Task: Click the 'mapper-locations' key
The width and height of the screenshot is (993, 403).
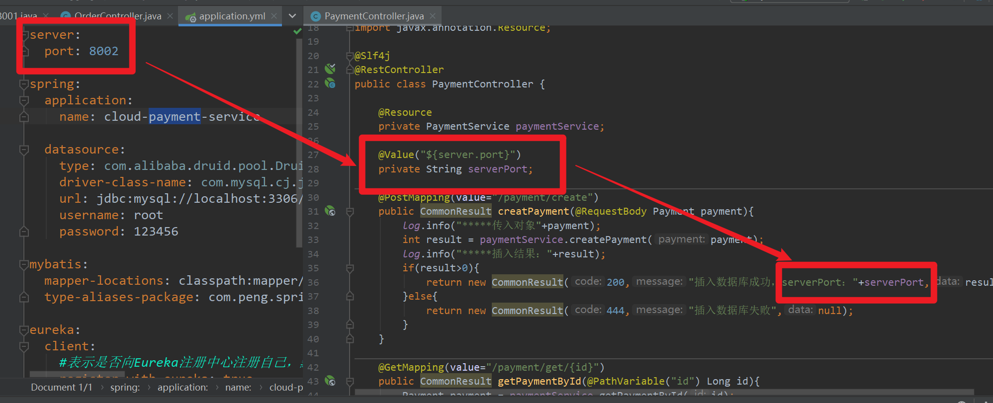Action: pos(103,281)
